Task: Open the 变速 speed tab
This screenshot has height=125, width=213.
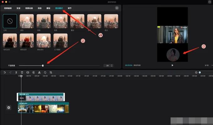Action: [18, 8]
